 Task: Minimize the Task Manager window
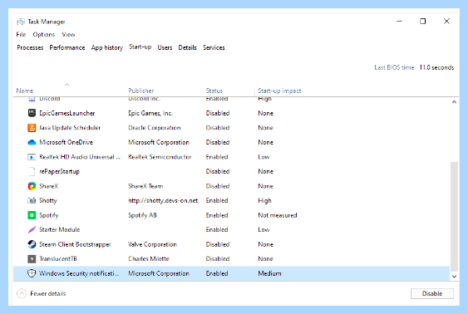399,21
